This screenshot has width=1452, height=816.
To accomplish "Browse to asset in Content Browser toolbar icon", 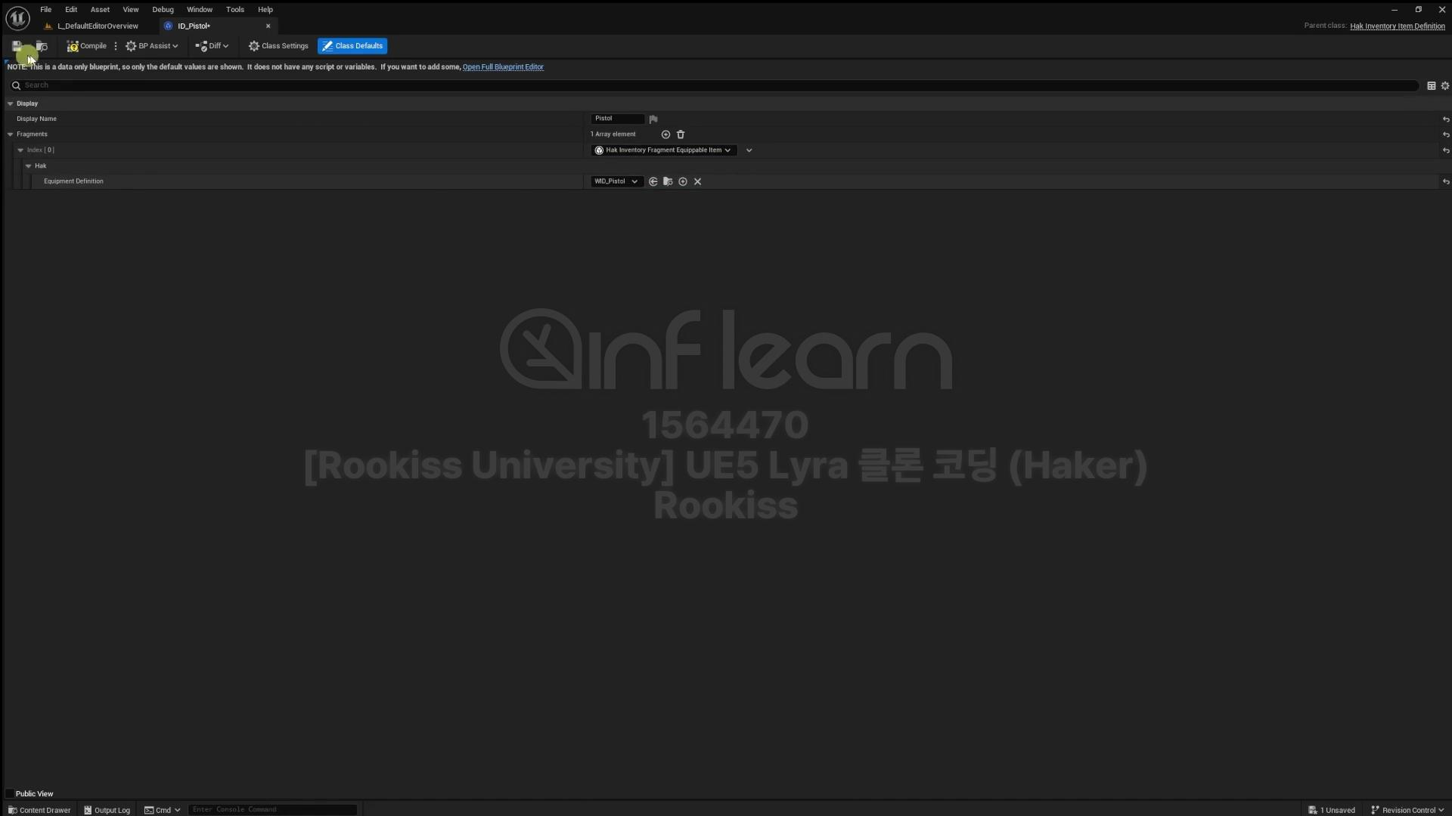I will click(x=42, y=46).
